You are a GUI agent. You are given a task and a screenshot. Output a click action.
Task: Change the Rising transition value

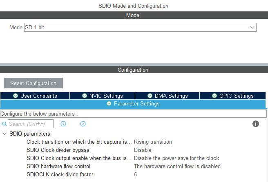click(x=153, y=142)
